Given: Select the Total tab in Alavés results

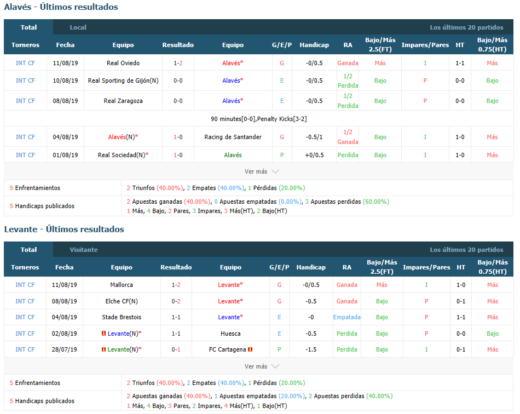Looking at the screenshot, I should (28, 27).
